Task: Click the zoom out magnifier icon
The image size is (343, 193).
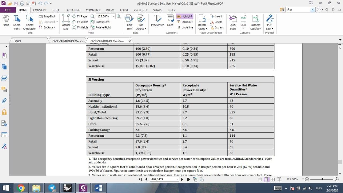Action: point(92,16)
